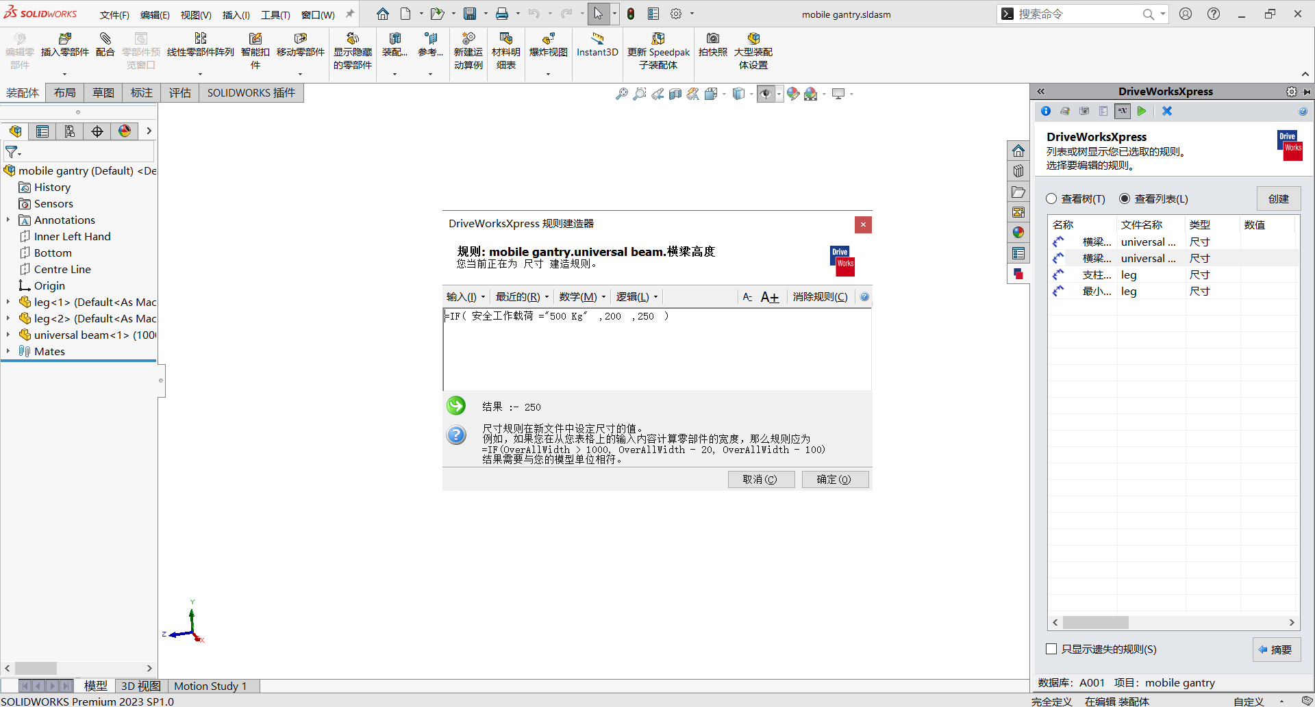Click Smart Fasteners (智能扣件) tool
The height and width of the screenshot is (707, 1315).
(x=255, y=51)
